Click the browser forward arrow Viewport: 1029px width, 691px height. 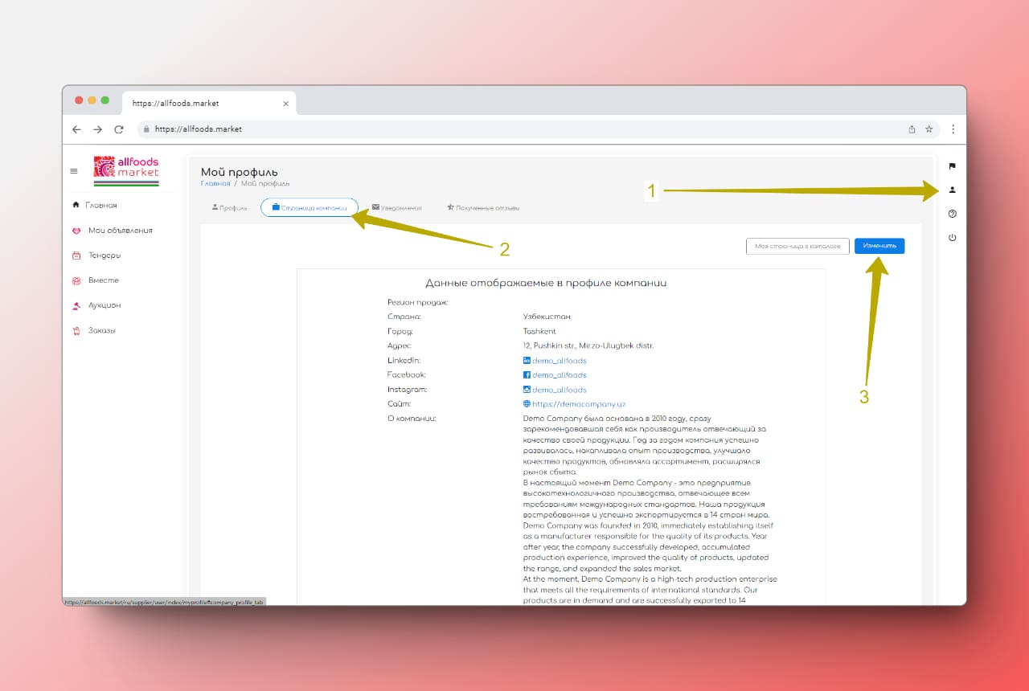tap(97, 129)
